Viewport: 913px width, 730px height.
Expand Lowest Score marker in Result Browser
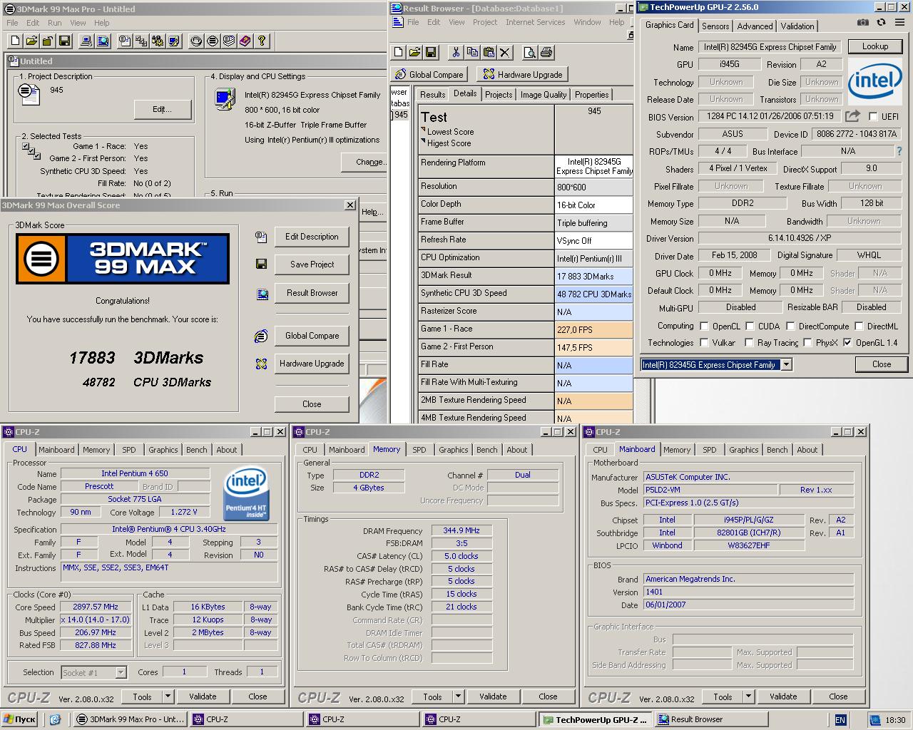point(424,130)
